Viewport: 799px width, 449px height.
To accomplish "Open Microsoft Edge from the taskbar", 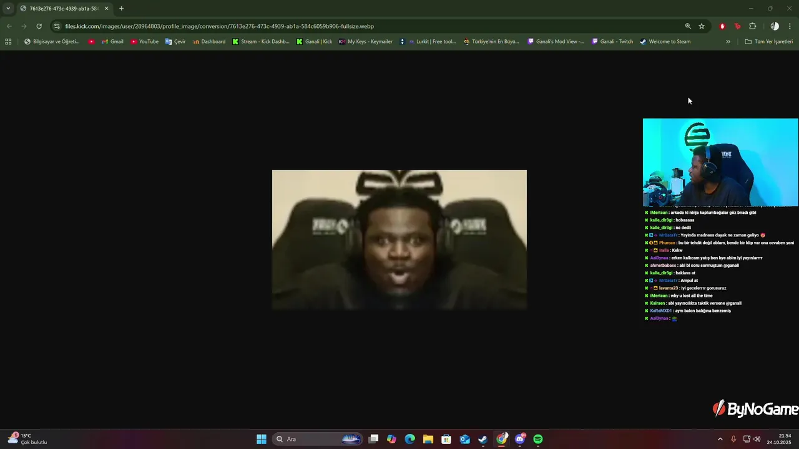I will click(x=409, y=439).
